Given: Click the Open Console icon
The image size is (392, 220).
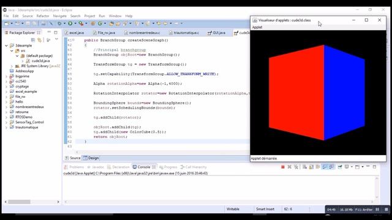Looking at the screenshot, I should [x=357, y=167].
